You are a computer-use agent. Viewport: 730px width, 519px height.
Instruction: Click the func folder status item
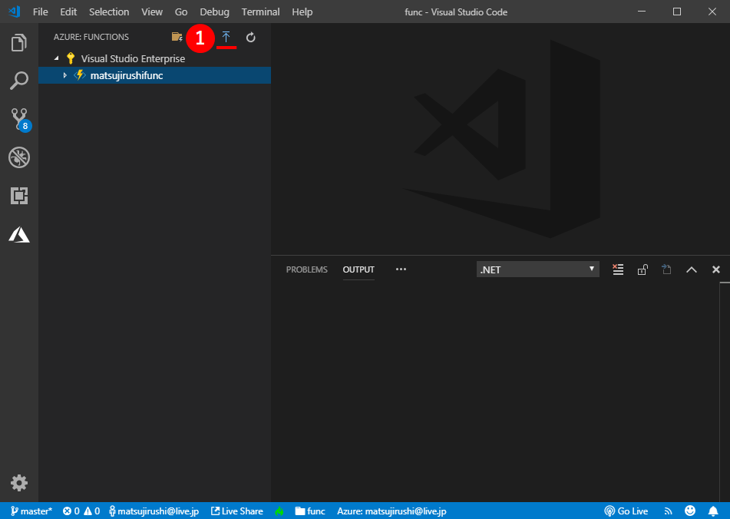coord(310,511)
